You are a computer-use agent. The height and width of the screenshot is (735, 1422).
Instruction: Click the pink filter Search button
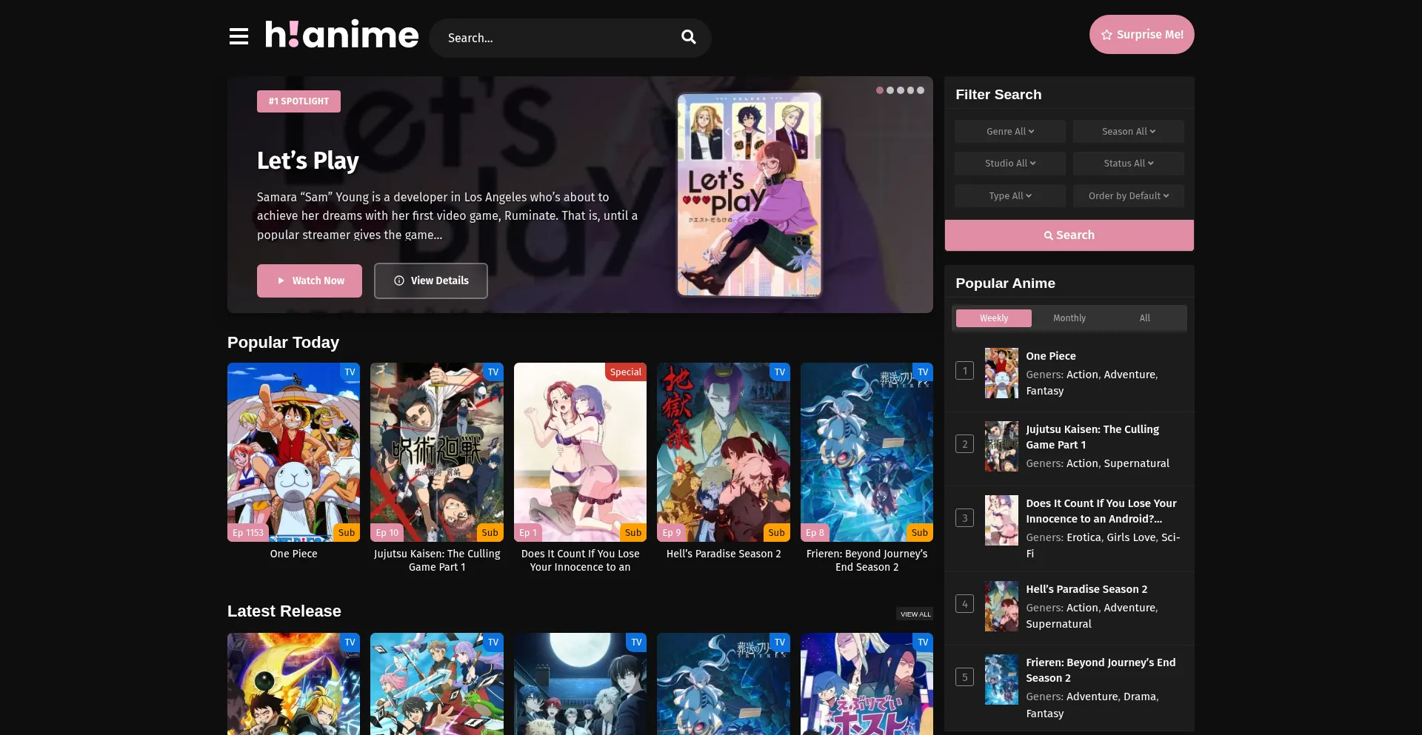1069,235
